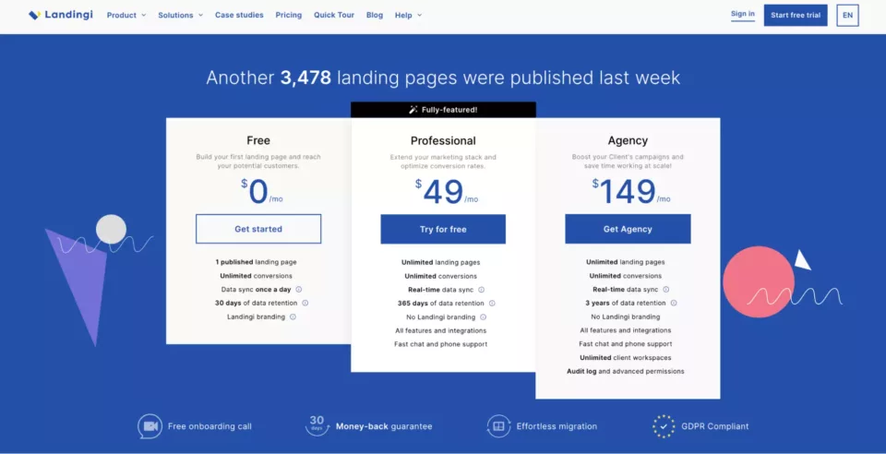Click the Professional plan title

pyautogui.click(x=443, y=140)
